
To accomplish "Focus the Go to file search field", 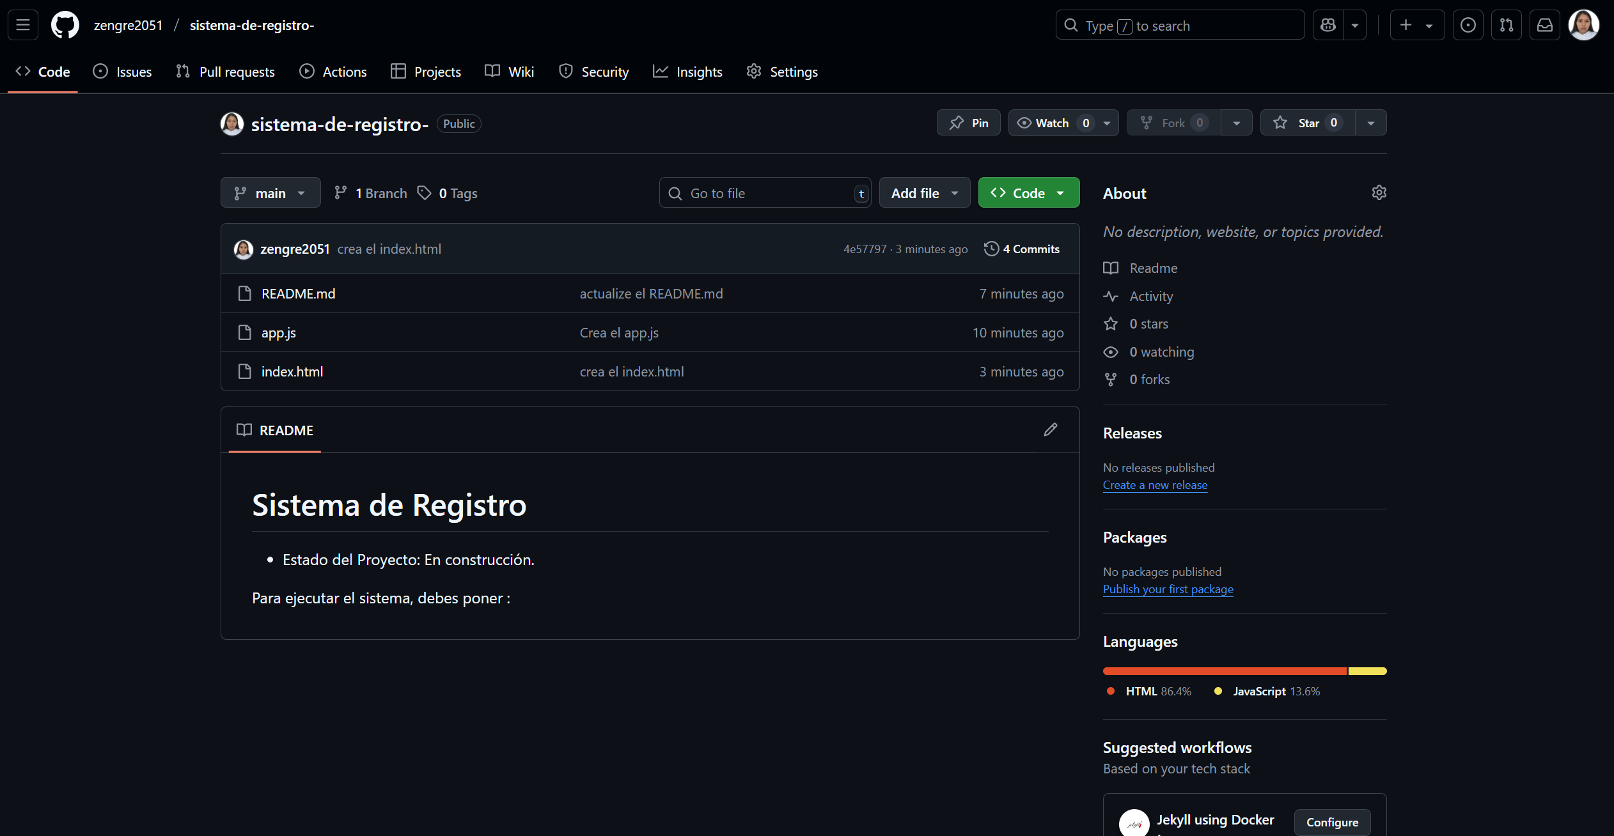I will click(x=765, y=192).
